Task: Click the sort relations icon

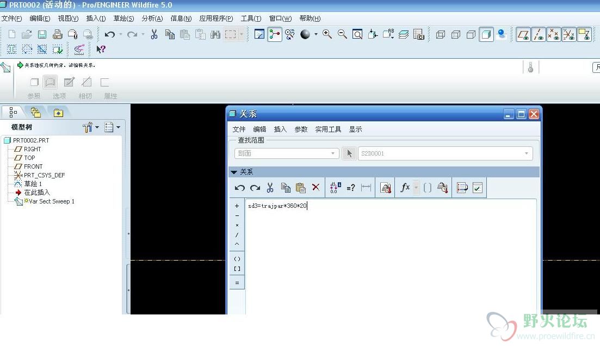Action: (x=462, y=188)
